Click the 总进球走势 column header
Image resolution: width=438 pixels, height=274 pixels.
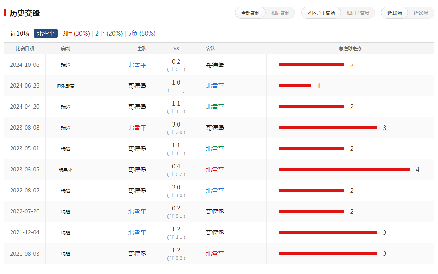pos(350,49)
